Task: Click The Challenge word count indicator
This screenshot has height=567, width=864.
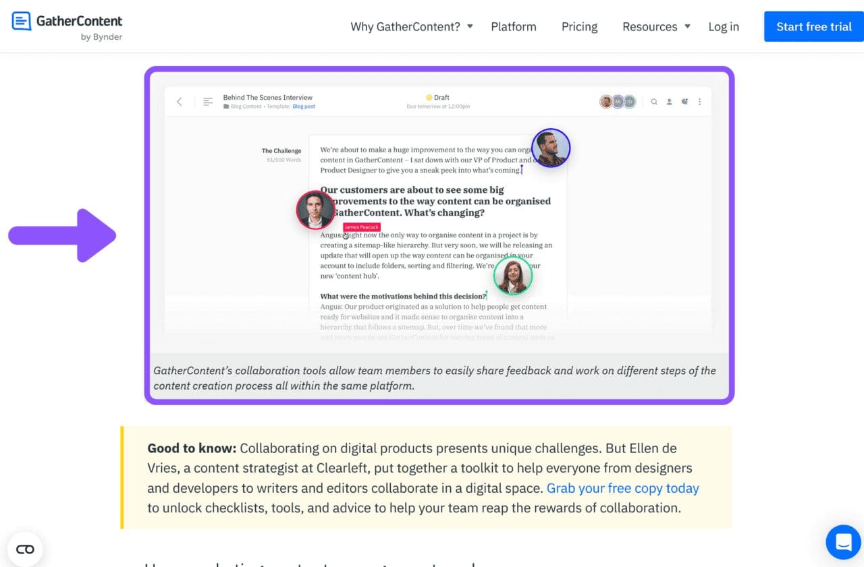Action: 283,160
